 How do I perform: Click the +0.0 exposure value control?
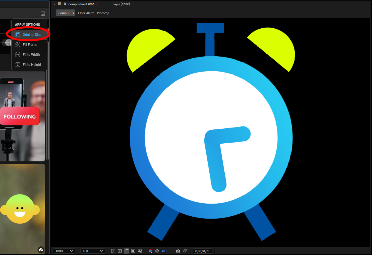(x=165, y=251)
